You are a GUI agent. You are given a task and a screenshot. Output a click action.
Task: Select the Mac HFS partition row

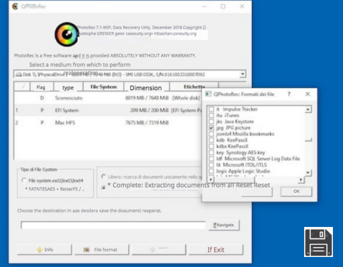[108, 123]
